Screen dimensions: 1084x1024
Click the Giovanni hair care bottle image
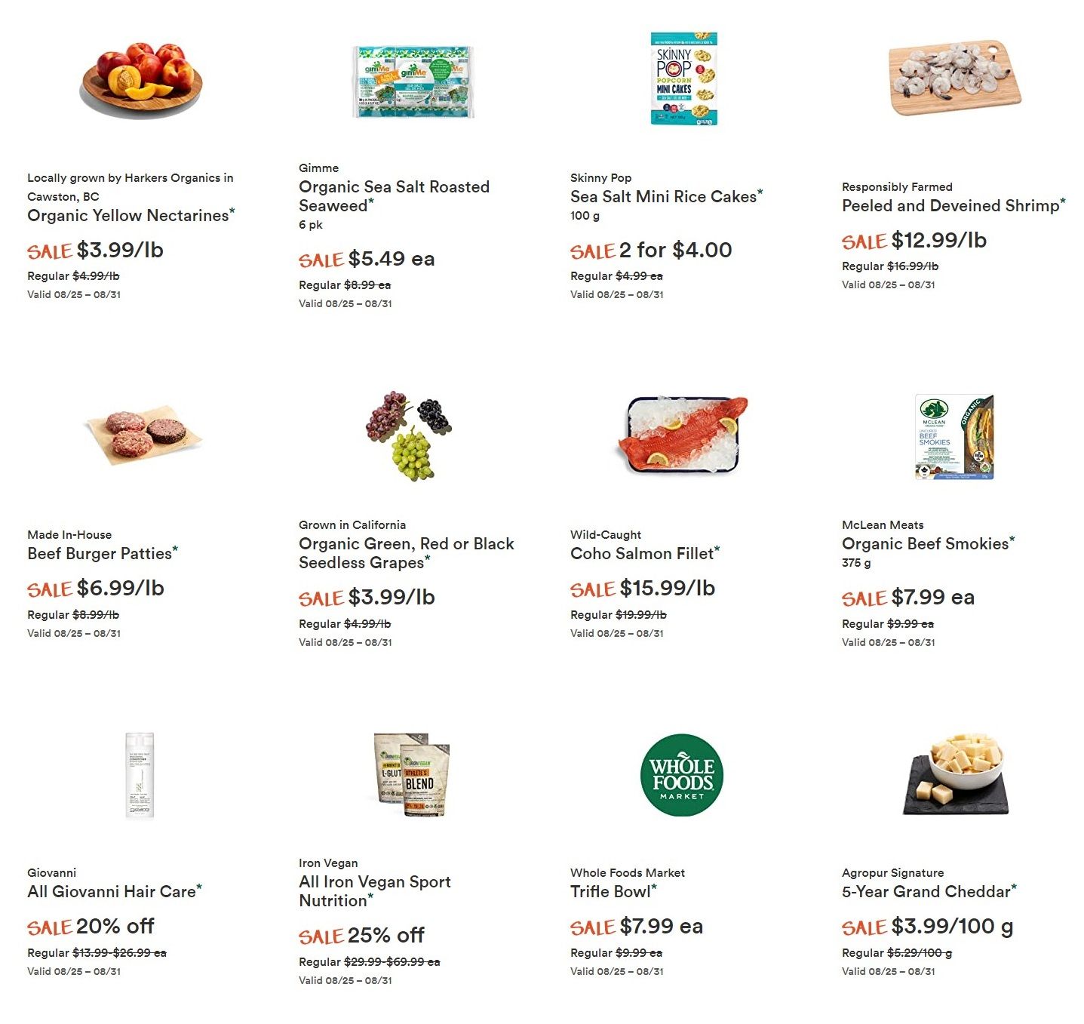pyautogui.click(x=140, y=775)
